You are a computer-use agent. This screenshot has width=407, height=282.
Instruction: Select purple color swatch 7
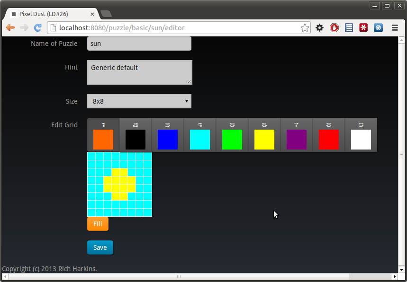[297, 140]
